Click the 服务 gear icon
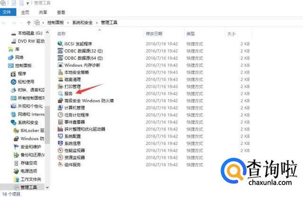The width and height of the screenshot is (303, 197). (x=60, y=94)
